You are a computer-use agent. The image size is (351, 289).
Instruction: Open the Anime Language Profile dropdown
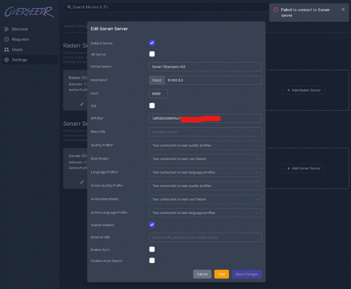pyautogui.click(x=205, y=213)
